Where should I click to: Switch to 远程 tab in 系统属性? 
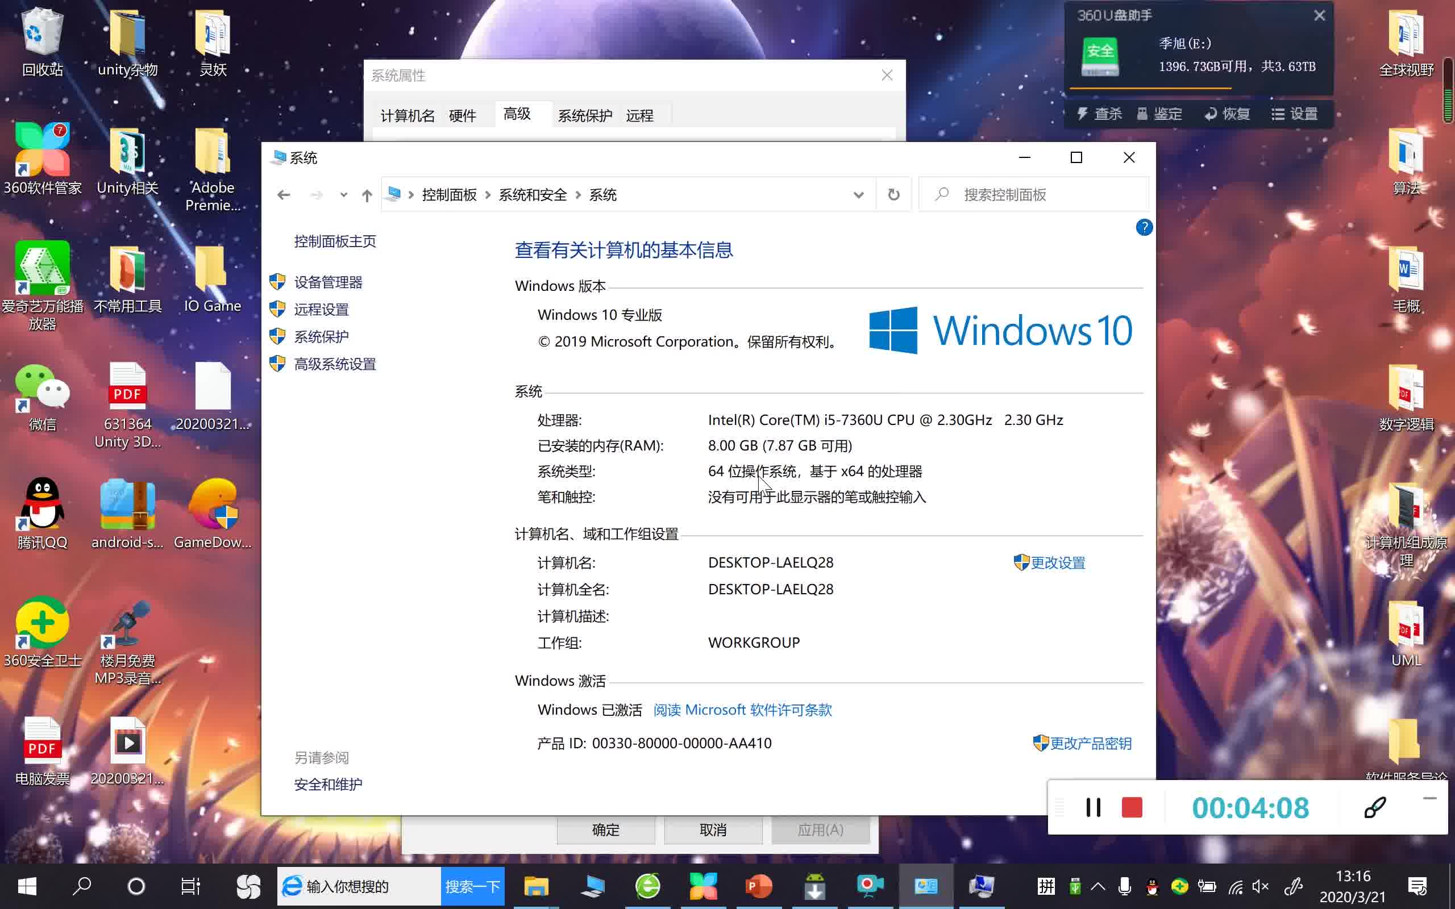pyautogui.click(x=639, y=115)
